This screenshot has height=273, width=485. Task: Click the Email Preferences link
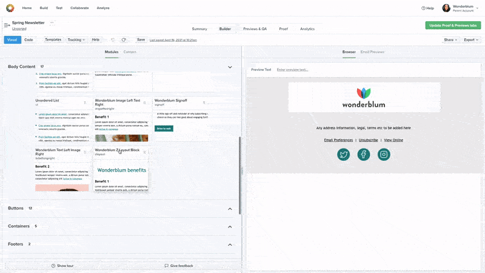click(338, 140)
